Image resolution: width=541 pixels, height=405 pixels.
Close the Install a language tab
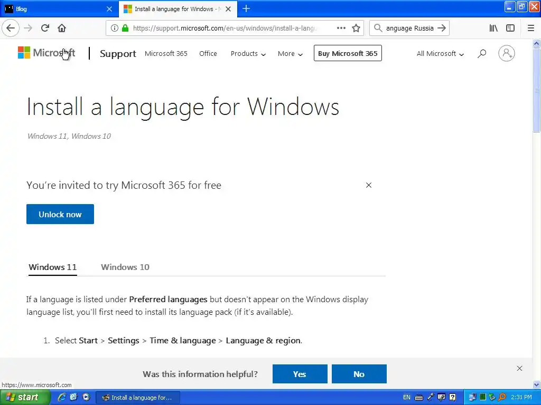click(x=228, y=9)
